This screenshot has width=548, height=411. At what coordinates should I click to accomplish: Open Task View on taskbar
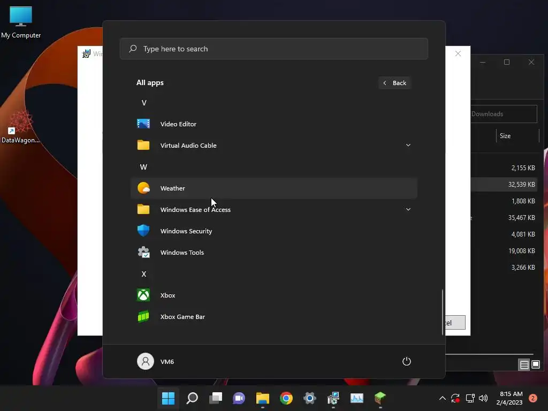pyautogui.click(x=215, y=398)
